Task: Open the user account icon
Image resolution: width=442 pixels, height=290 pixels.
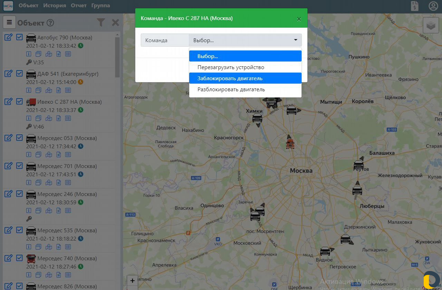Action: 433,6
